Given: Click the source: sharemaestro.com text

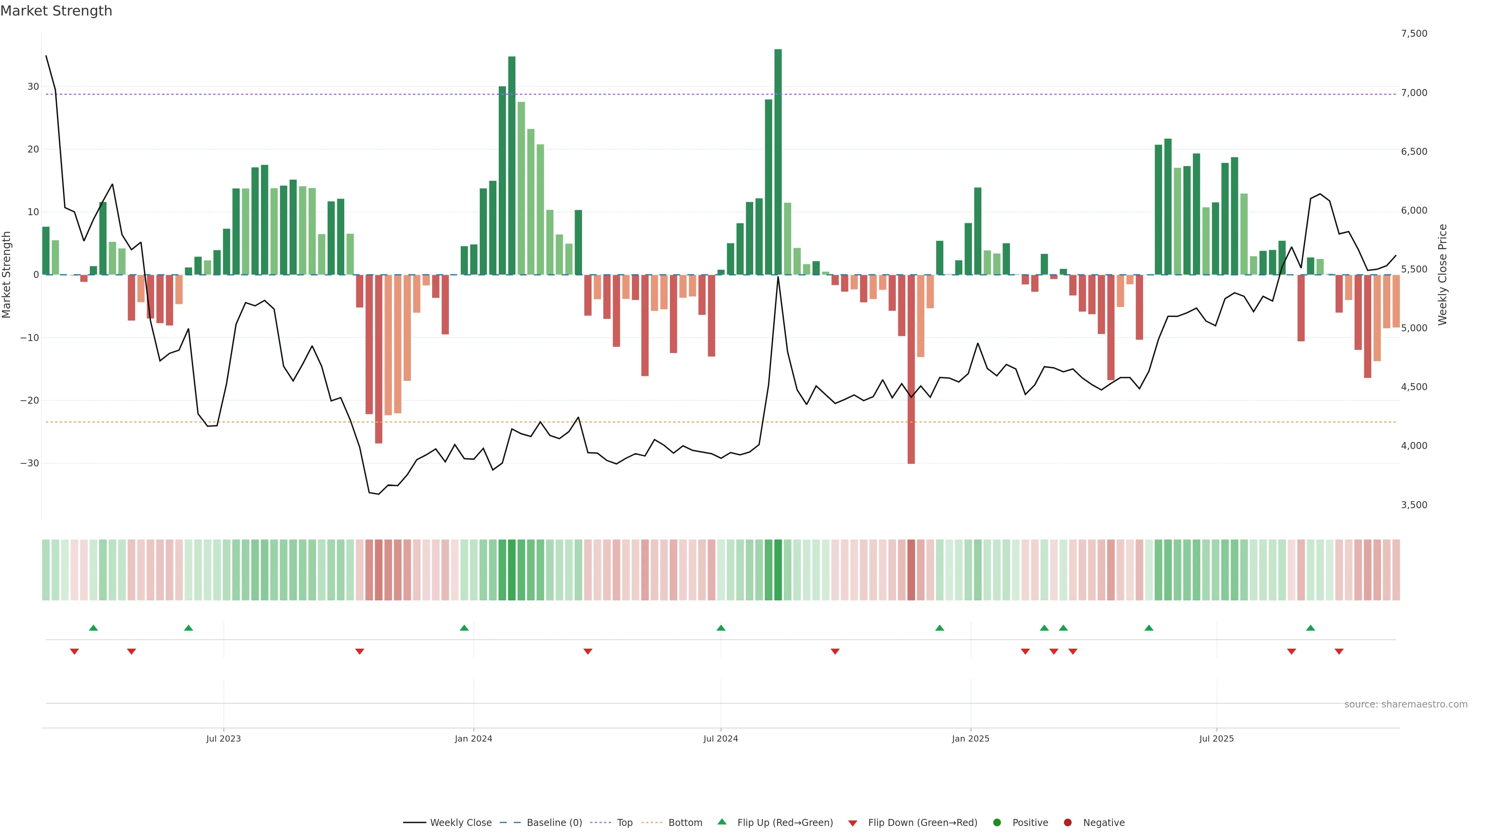Looking at the screenshot, I should (1406, 704).
